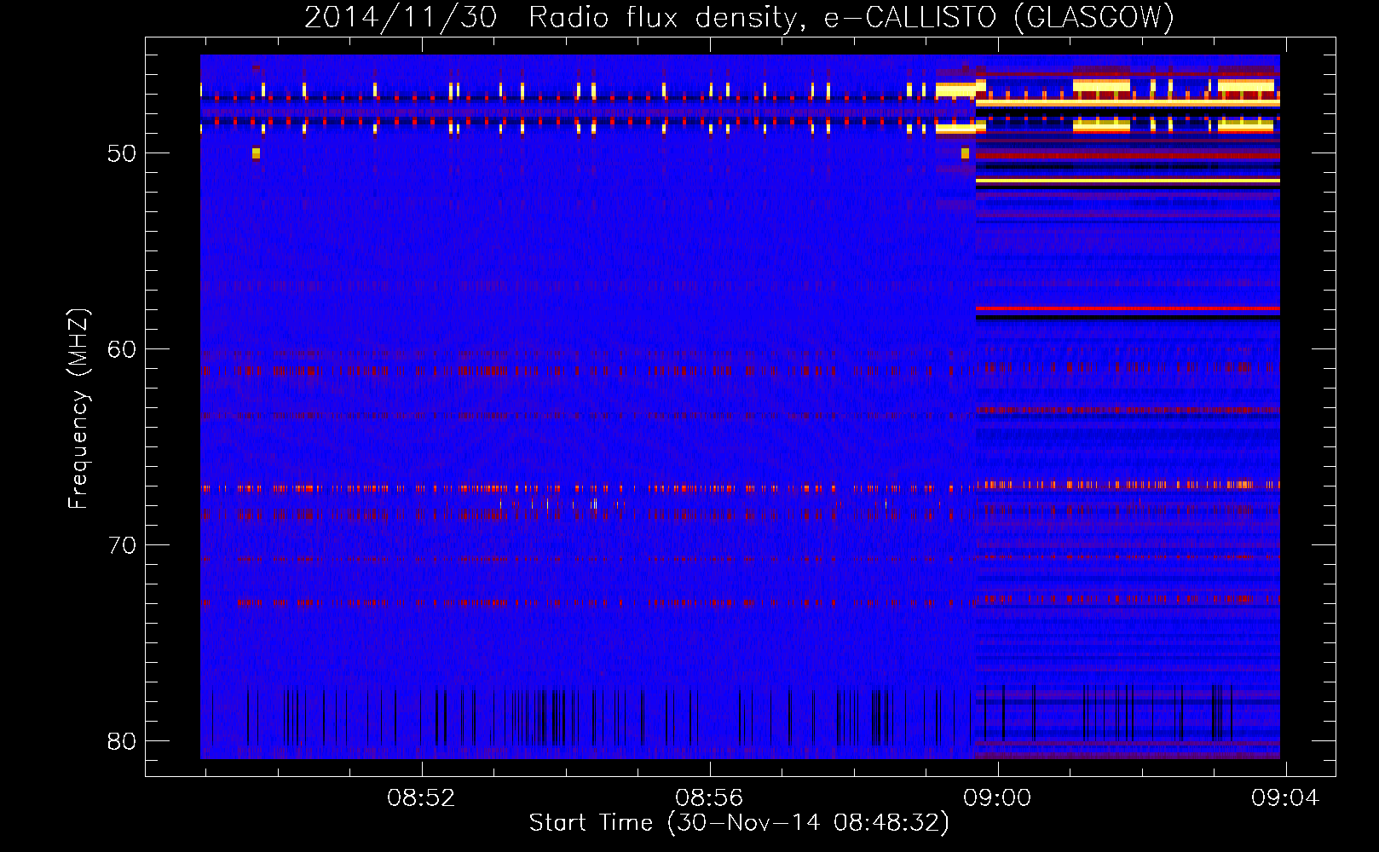
Task: Click the 08:52 time tick label
Action: 421,798
